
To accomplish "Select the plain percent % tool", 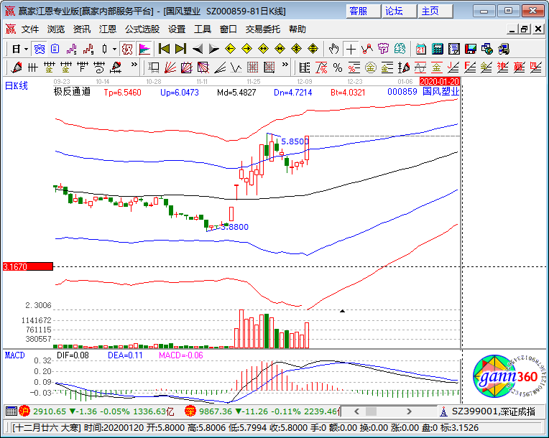I will 338,67.
